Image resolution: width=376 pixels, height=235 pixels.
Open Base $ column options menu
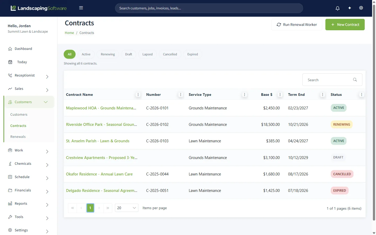(280, 95)
